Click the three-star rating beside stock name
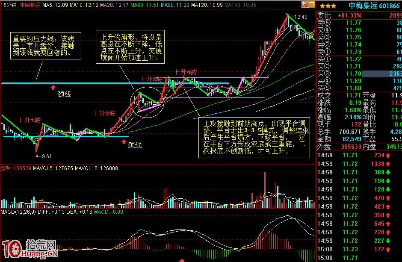The image size is (402, 262). (x=328, y=6)
